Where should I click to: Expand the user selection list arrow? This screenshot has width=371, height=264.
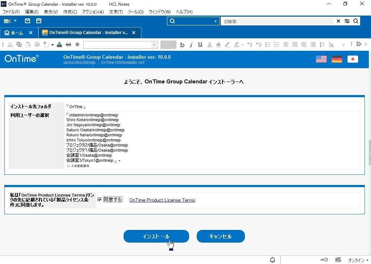click(x=120, y=161)
